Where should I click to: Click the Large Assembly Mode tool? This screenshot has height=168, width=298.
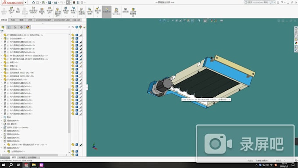click(x=133, y=12)
